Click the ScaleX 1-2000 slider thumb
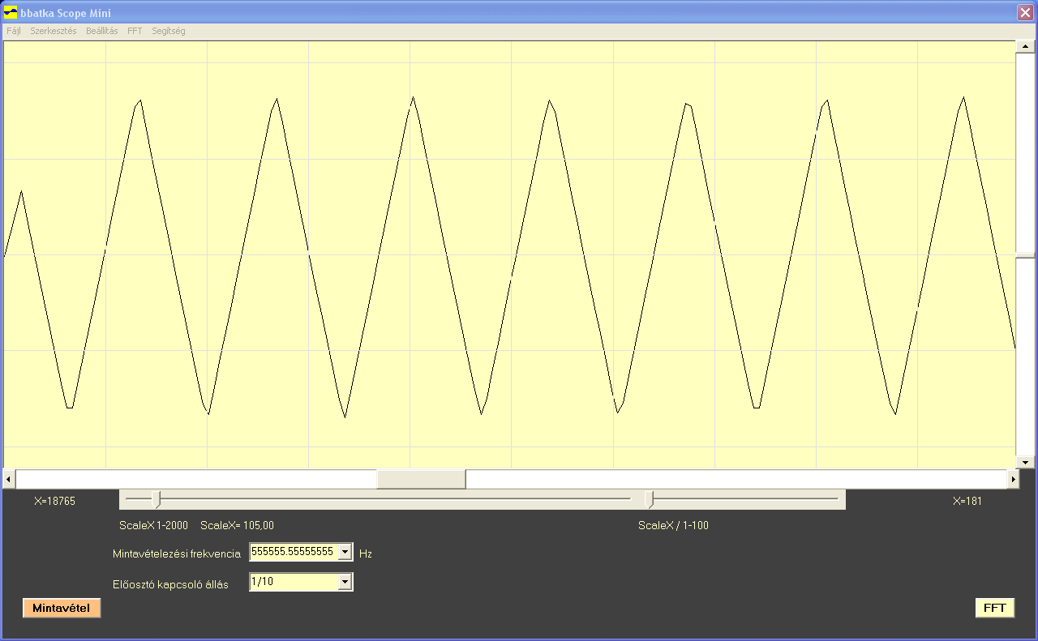This screenshot has width=1038, height=641. tap(157, 499)
